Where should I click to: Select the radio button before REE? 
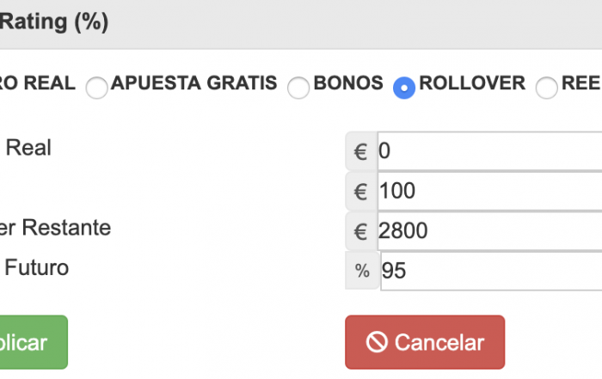(547, 88)
